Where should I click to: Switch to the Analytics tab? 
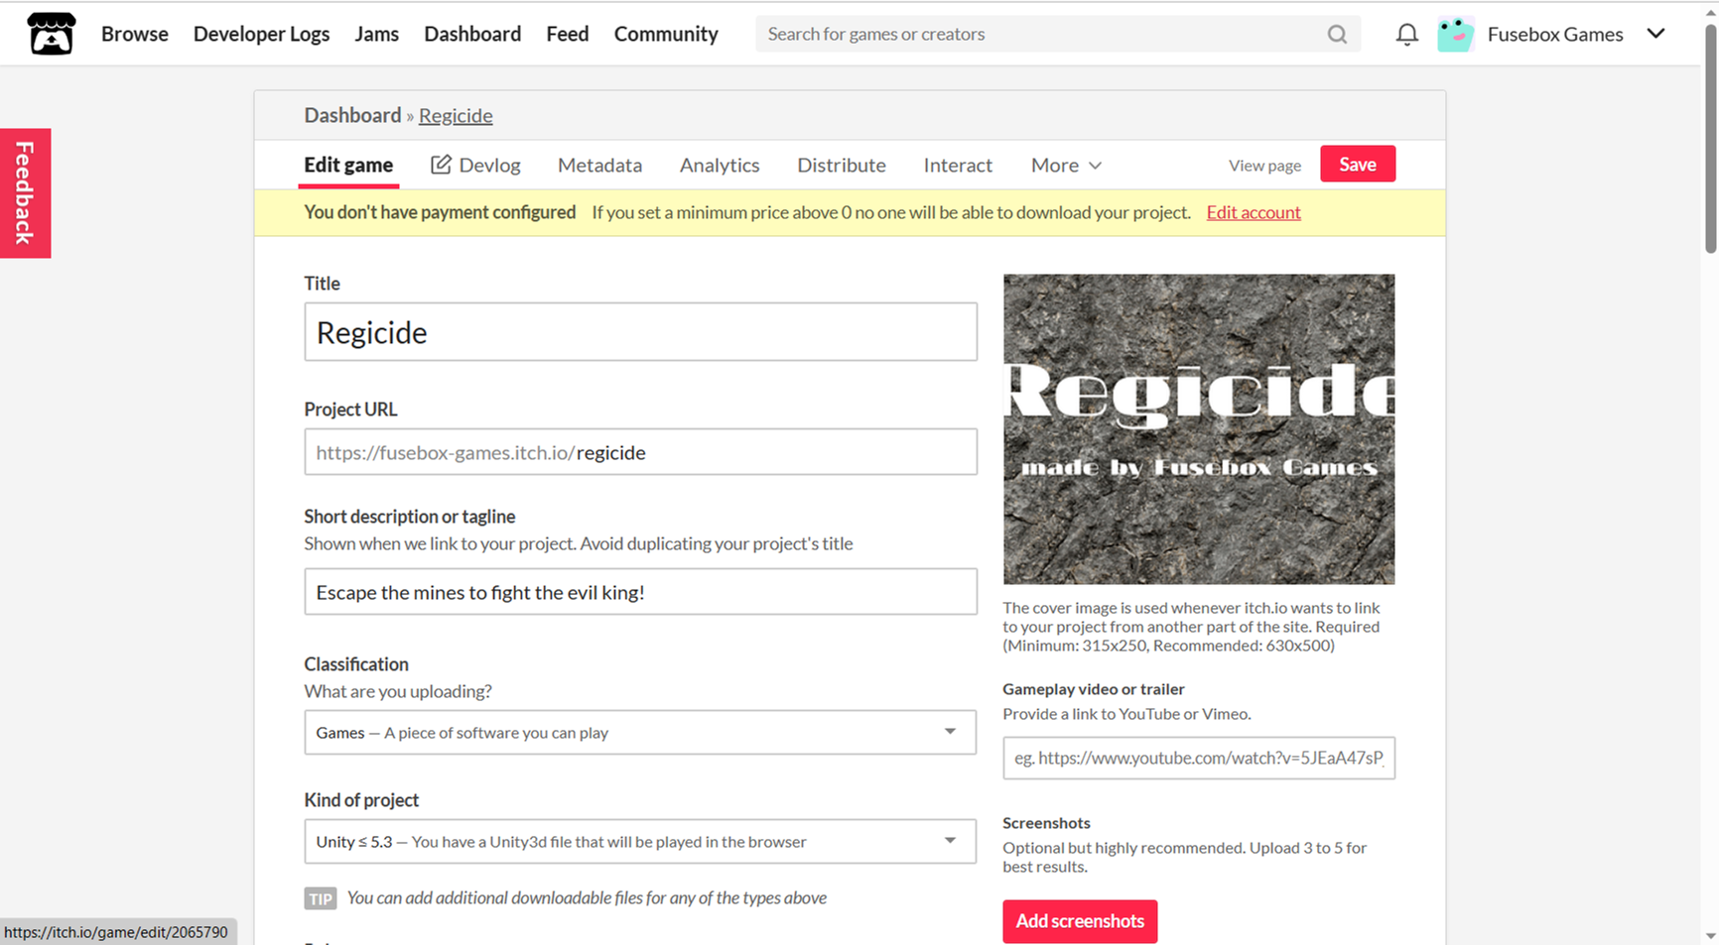pos(720,166)
